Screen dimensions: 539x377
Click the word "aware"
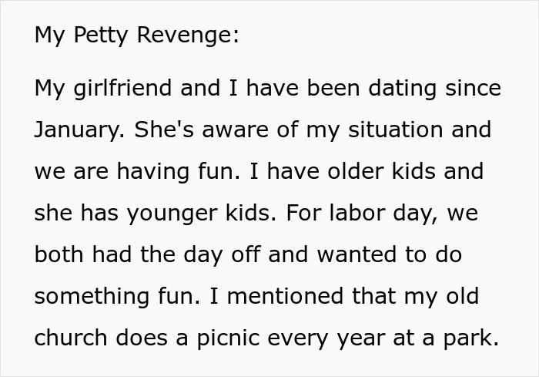pos(235,131)
